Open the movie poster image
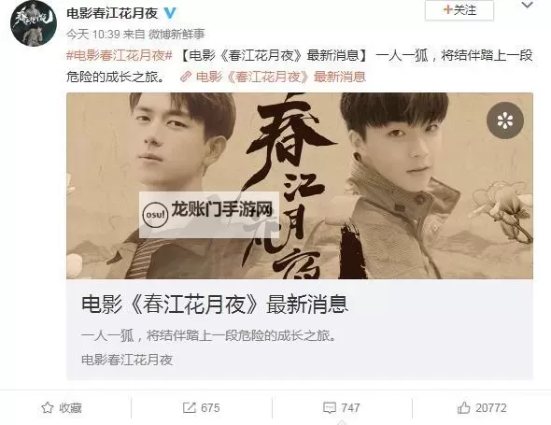The width and height of the screenshot is (551, 425). [x=300, y=186]
